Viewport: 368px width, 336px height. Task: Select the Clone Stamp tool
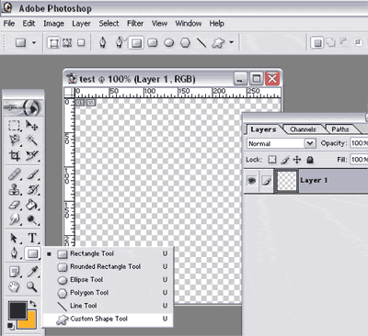click(x=15, y=190)
